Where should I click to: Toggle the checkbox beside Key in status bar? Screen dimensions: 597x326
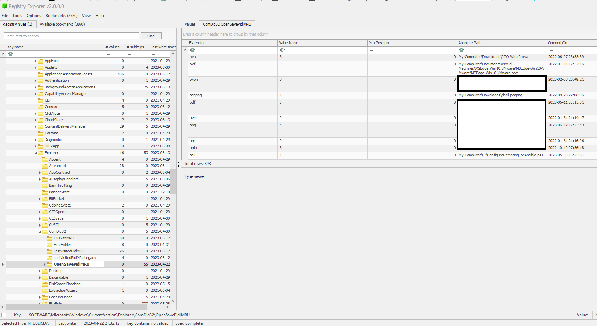(x=4, y=315)
